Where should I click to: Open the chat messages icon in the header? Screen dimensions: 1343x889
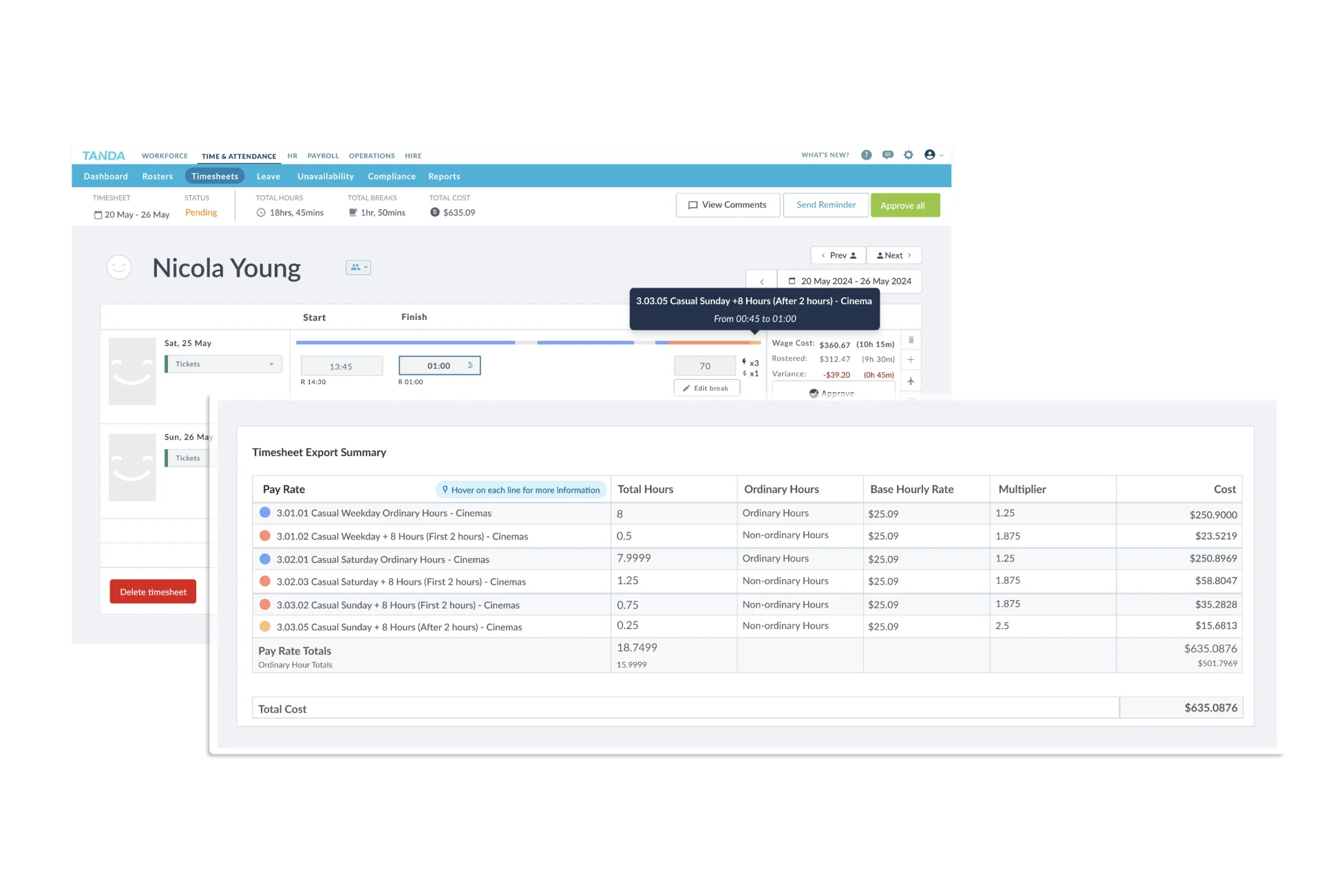point(888,155)
